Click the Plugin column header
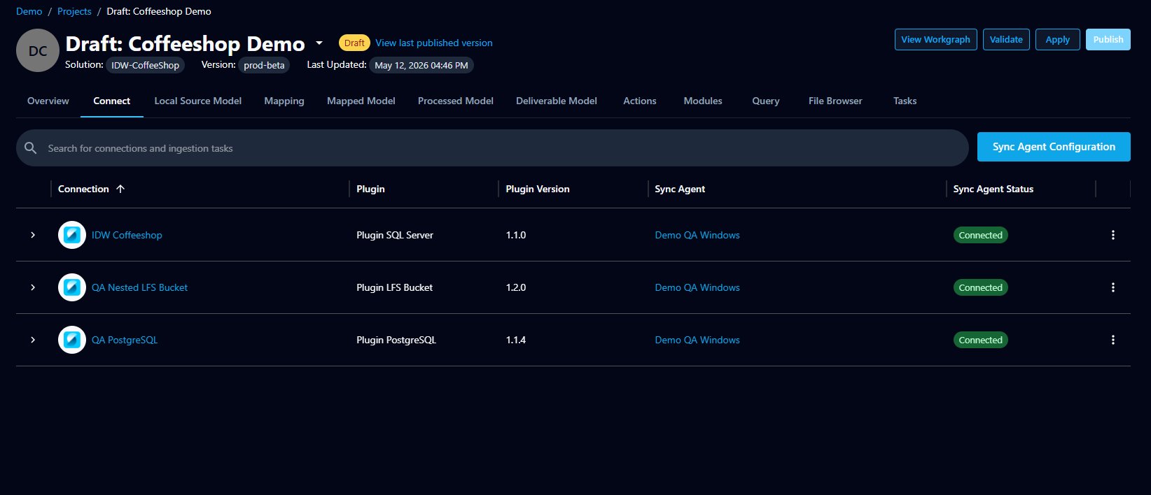 370,189
